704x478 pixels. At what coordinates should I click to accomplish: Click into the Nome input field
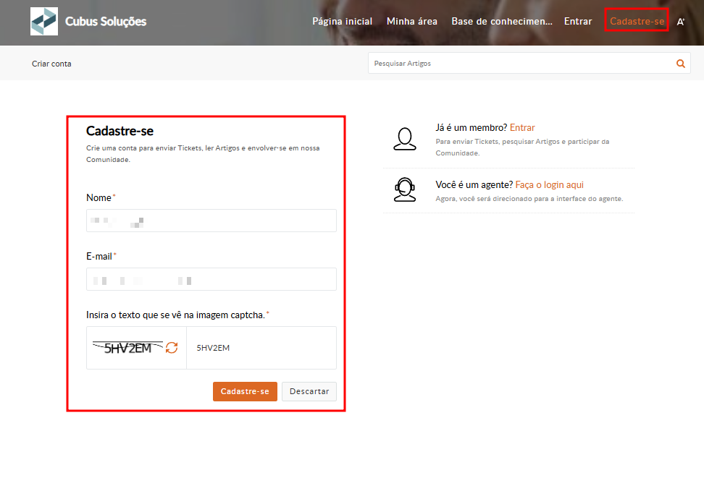(211, 221)
